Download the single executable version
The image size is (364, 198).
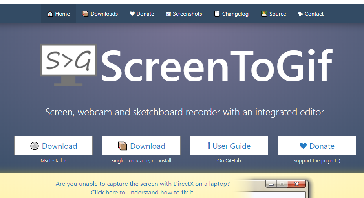click(x=141, y=146)
